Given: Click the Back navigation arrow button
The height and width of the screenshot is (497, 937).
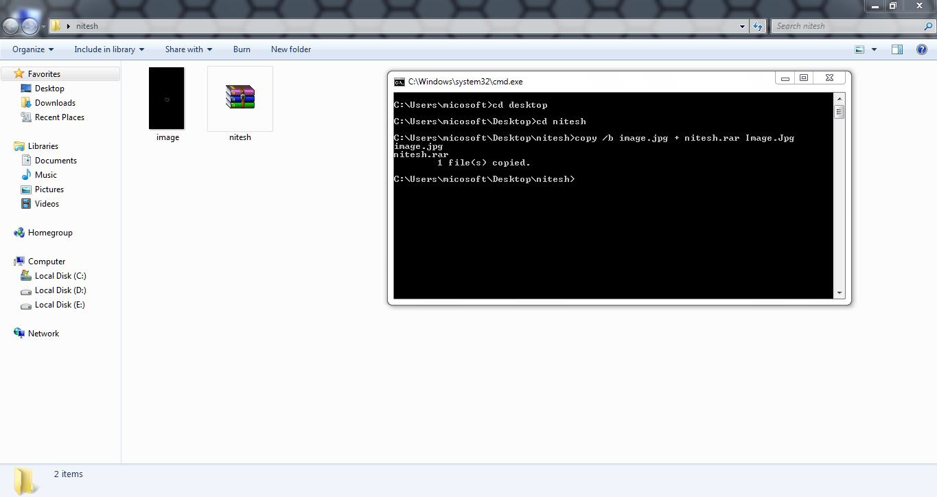Looking at the screenshot, I should tap(11, 26).
